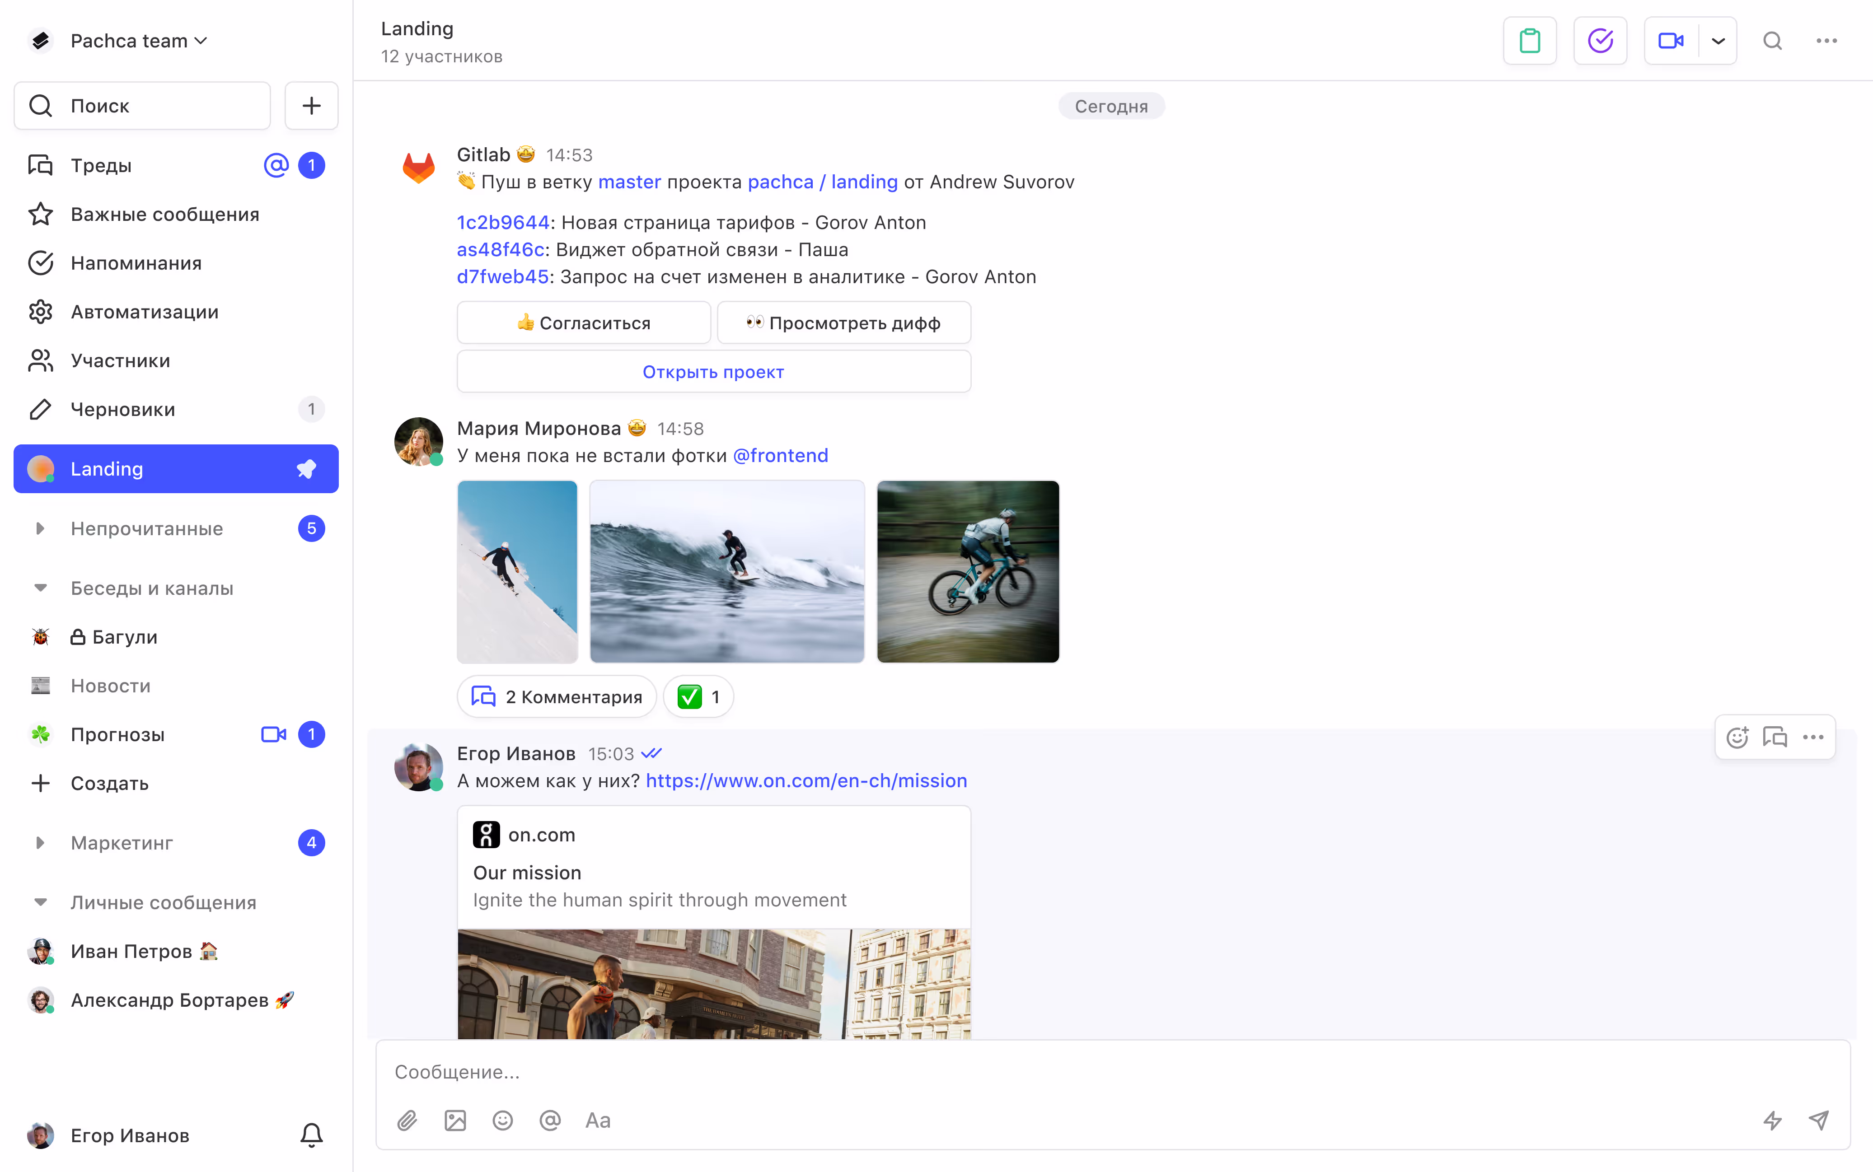Attach an image via the image icon
This screenshot has height=1172, width=1873.
point(454,1120)
